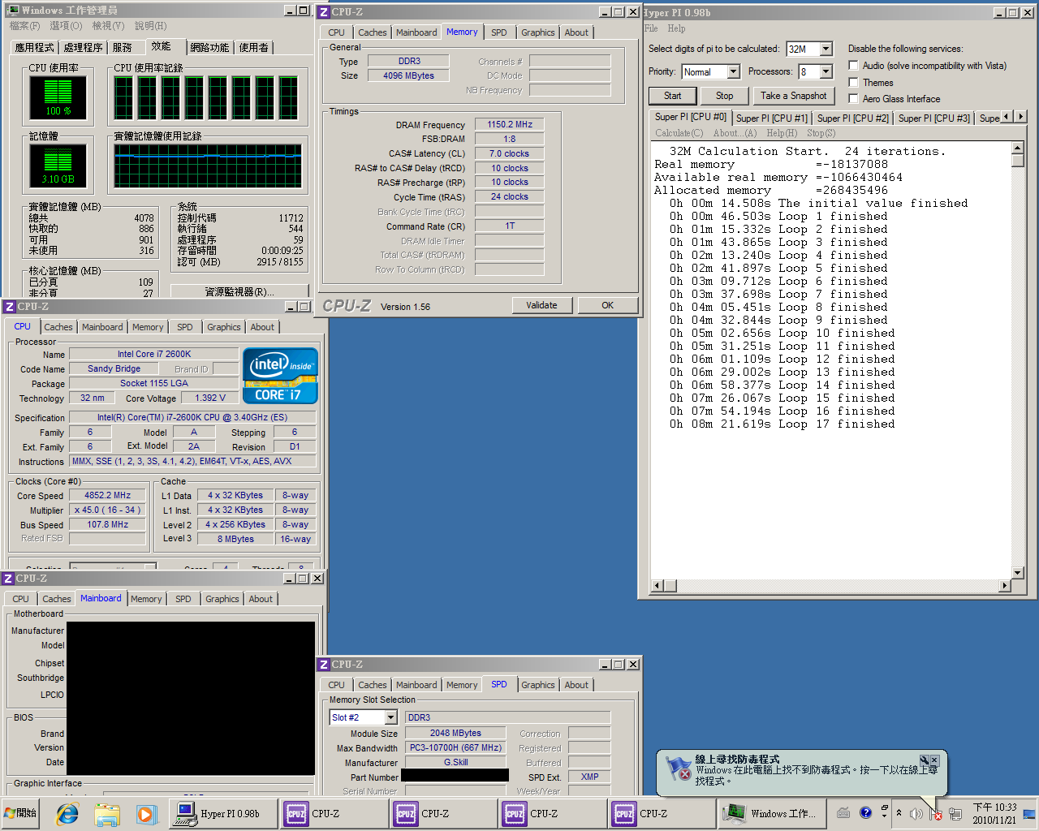Open the Help menu in Hyper PI menu bar
This screenshot has width=1039, height=831.
coord(676,28)
